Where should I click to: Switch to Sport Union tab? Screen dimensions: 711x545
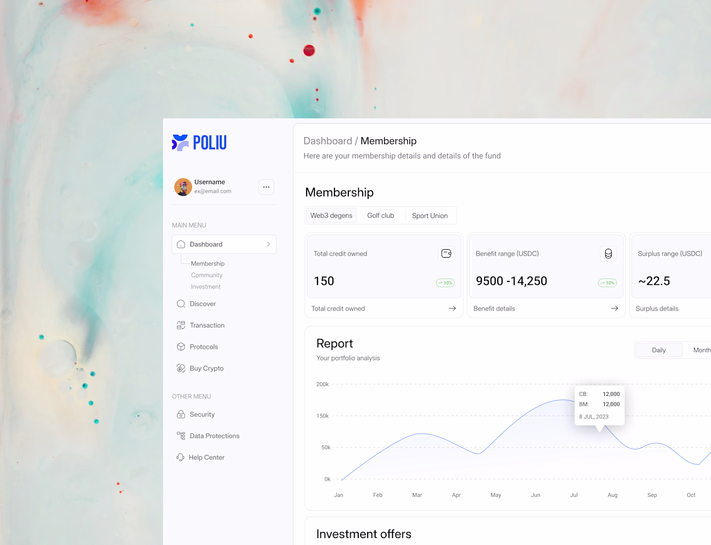click(x=430, y=216)
